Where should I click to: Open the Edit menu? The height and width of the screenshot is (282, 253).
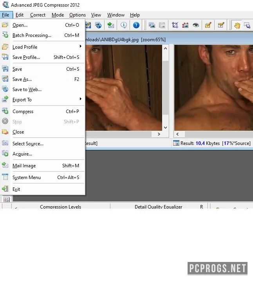(x=19, y=15)
